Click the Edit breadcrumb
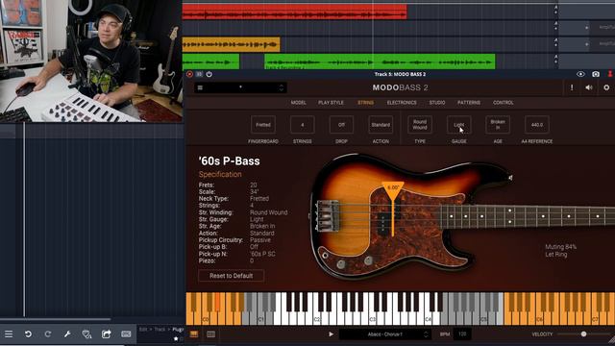This screenshot has width=615, height=346. click(x=143, y=329)
